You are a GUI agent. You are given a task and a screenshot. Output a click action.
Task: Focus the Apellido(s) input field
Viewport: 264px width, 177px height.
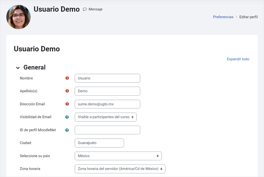coord(107,91)
